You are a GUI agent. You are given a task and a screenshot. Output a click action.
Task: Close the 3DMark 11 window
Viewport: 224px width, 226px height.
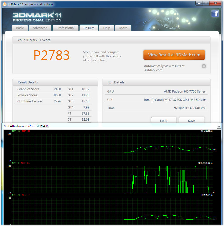pos(215,3)
